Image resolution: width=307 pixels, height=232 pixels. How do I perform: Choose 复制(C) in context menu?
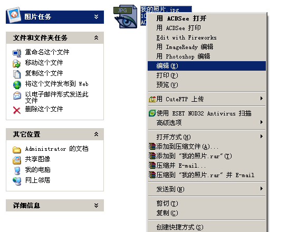207,213
